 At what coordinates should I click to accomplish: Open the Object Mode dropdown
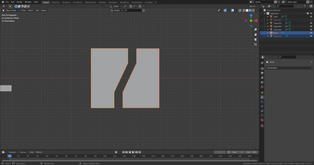pos(11,10)
